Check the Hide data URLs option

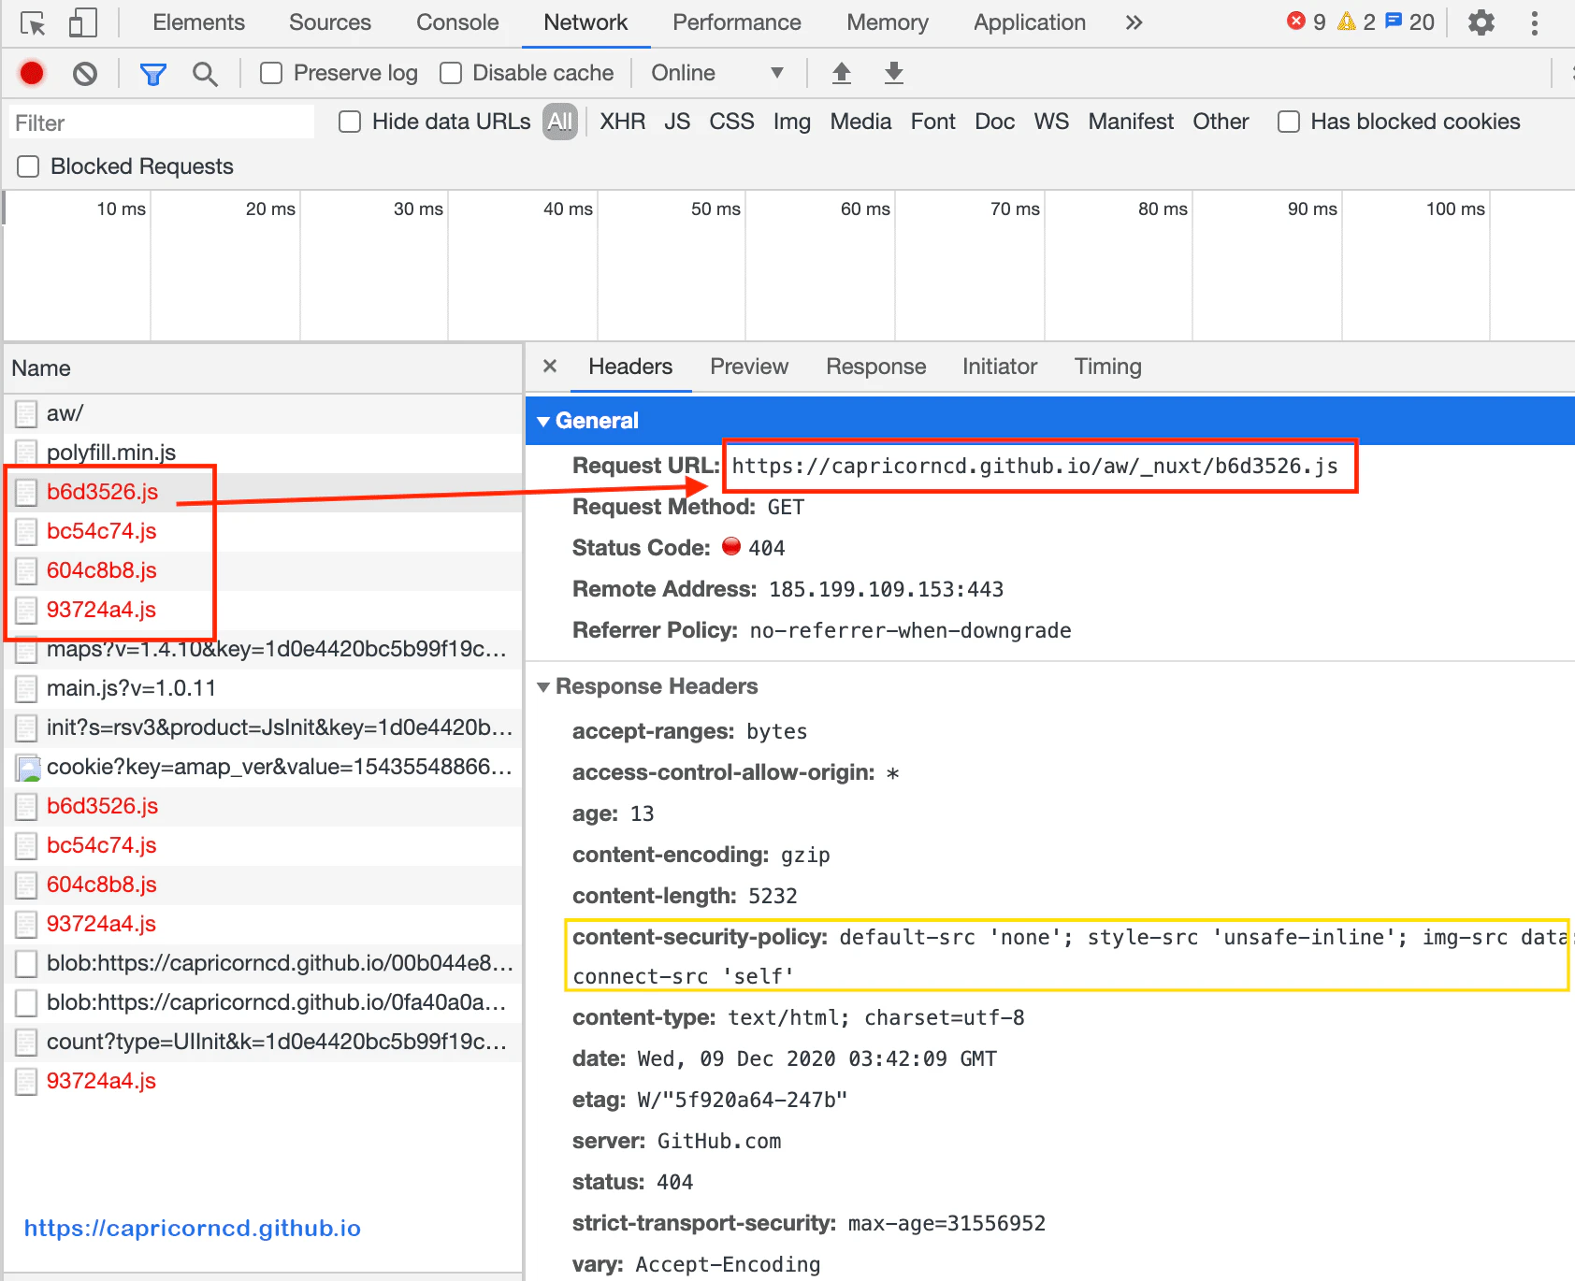coord(350,122)
